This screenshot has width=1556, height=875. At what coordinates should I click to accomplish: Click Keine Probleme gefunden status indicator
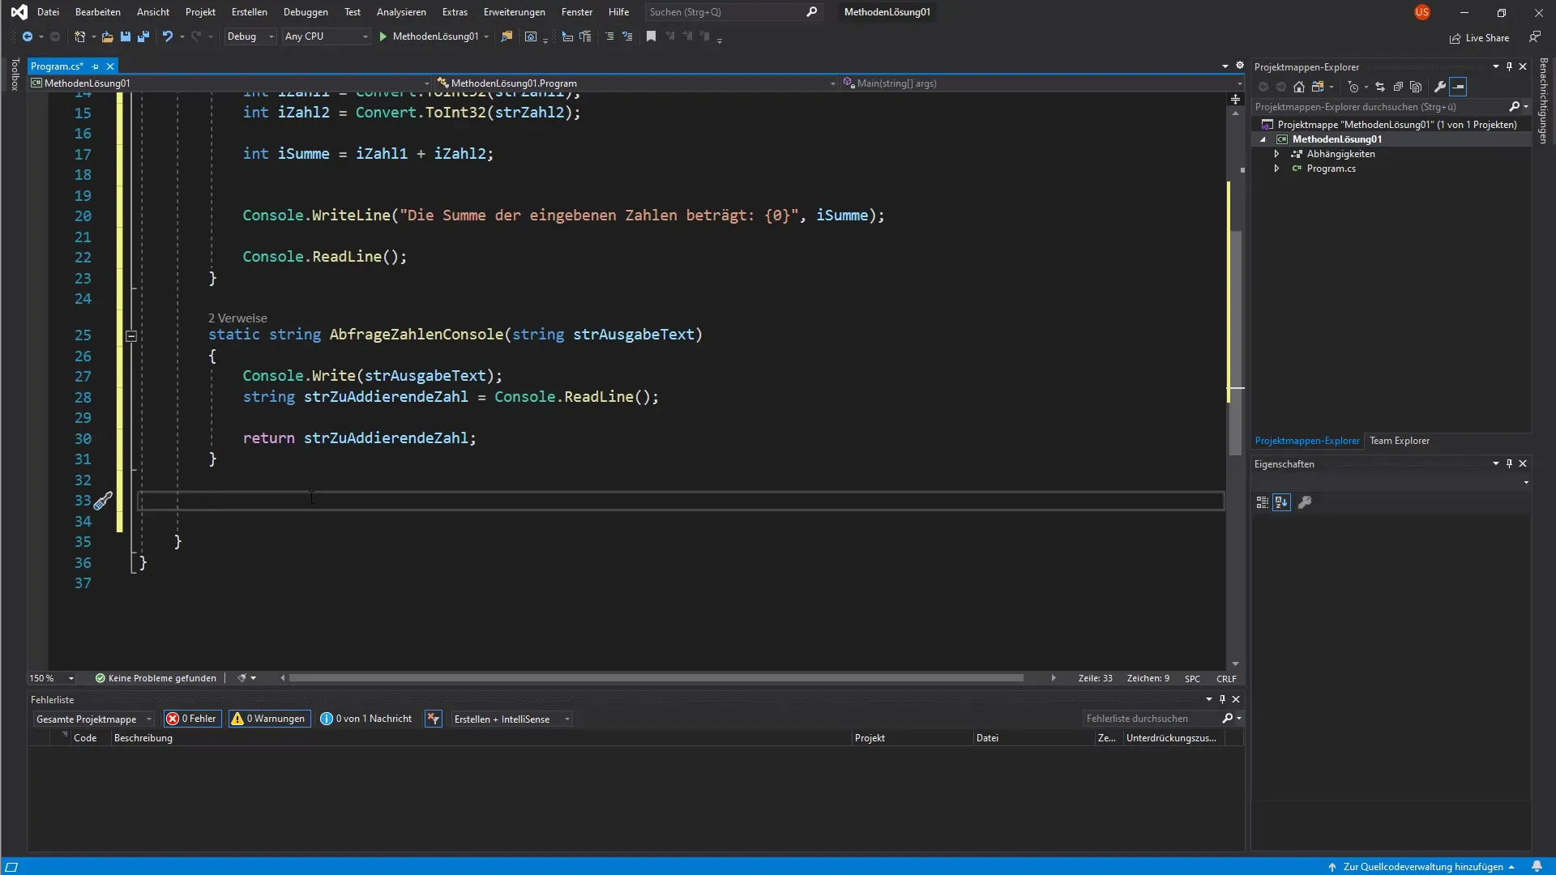coord(156,678)
